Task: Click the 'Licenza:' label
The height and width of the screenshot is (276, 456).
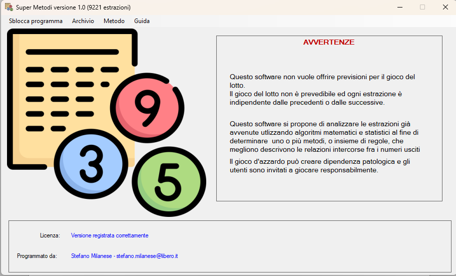Action: click(x=50, y=235)
